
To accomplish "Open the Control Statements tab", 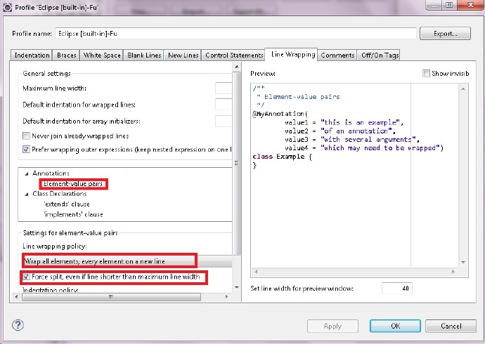I will pos(234,55).
